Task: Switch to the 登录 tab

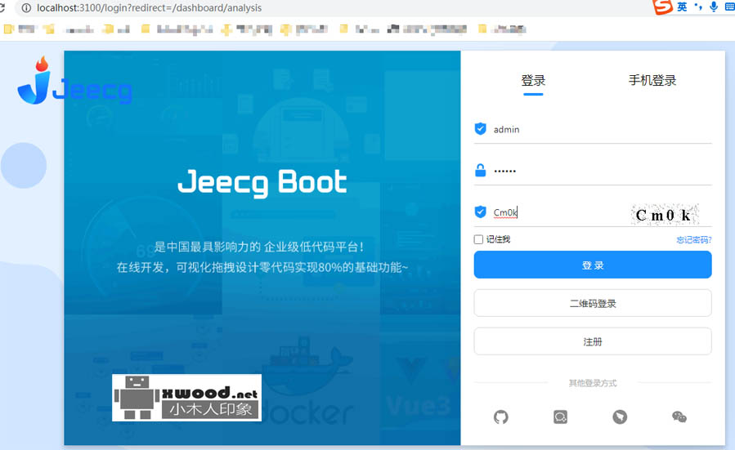Action: click(x=533, y=81)
